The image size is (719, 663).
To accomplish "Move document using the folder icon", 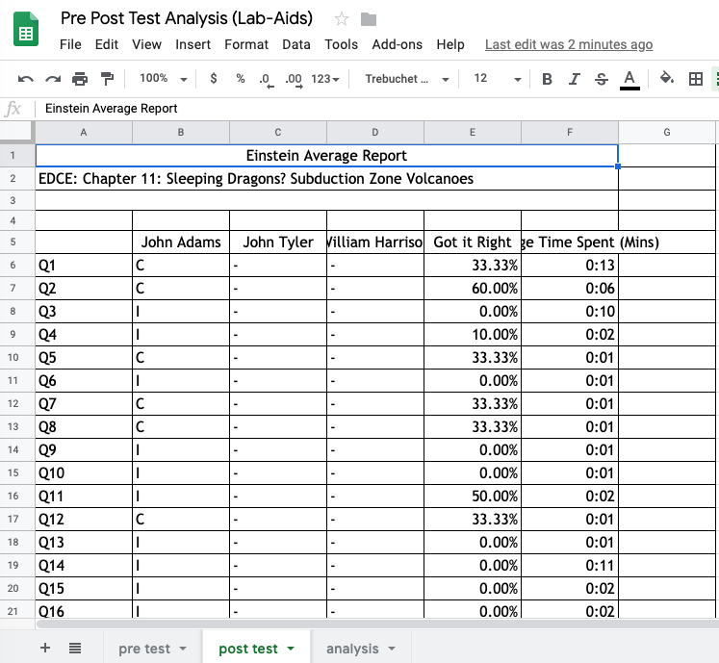I will click(x=368, y=19).
